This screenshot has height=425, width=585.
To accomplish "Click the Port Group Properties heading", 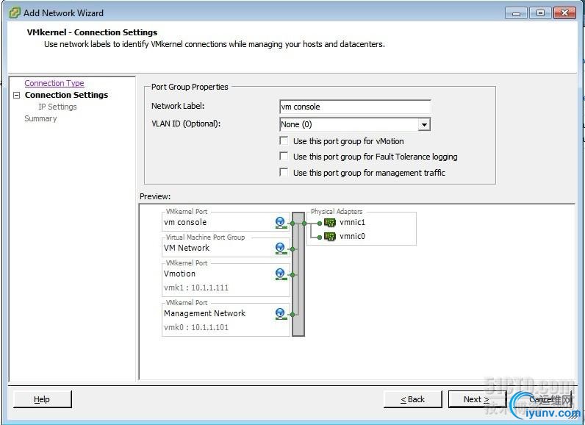I will [x=190, y=87].
